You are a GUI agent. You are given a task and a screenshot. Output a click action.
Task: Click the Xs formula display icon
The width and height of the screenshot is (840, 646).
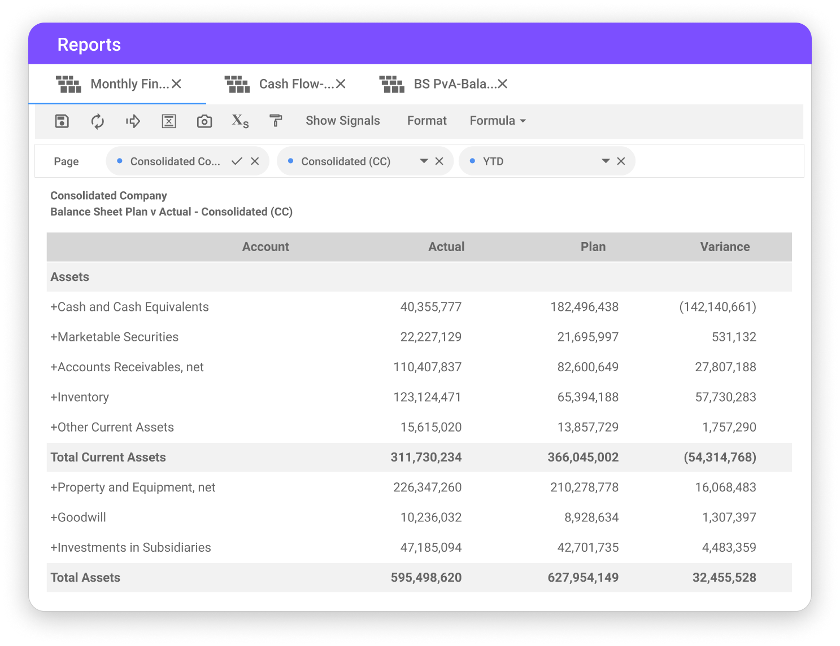coord(240,121)
